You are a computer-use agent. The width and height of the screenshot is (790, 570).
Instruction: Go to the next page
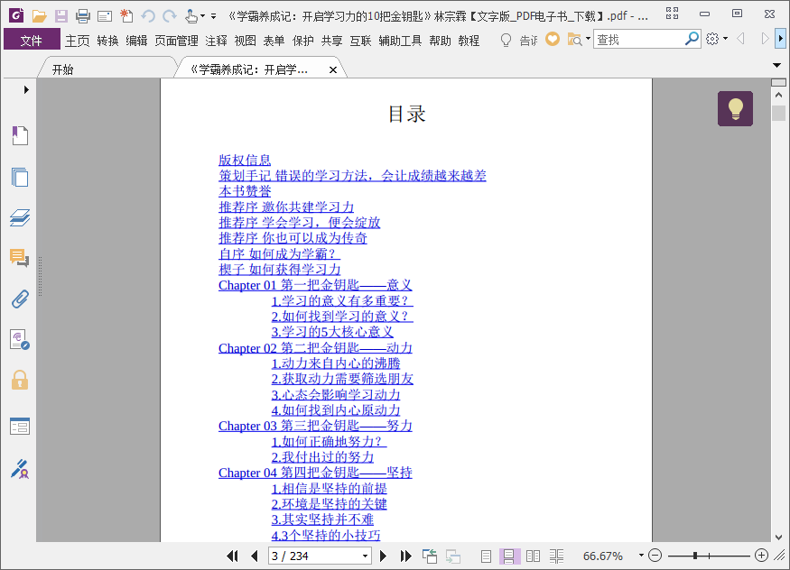383,556
